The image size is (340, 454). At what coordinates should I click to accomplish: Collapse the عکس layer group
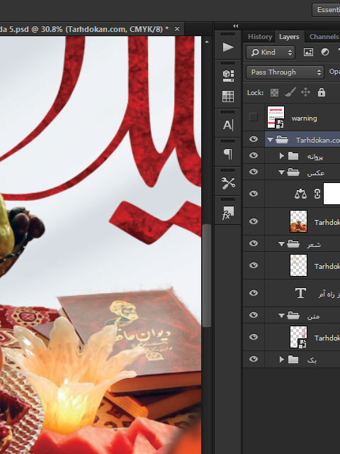(x=281, y=172)
